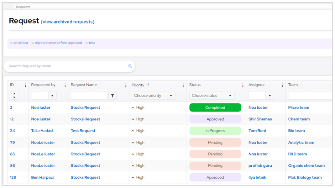Open Request Name column menu dots
Screen dimensions: 335x188
tap(126, 85)
